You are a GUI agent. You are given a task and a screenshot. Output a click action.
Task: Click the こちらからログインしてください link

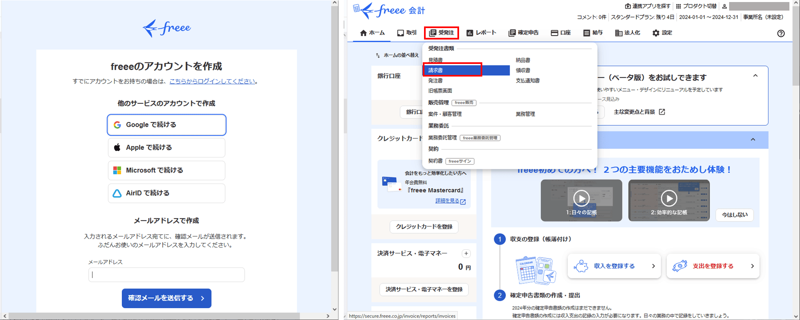click(x=212, y=81)
